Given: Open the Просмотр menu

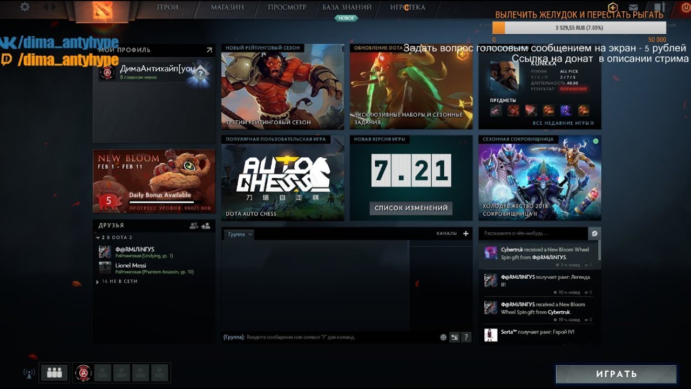Looking at the screenshot, I should [x=287, y=8].
